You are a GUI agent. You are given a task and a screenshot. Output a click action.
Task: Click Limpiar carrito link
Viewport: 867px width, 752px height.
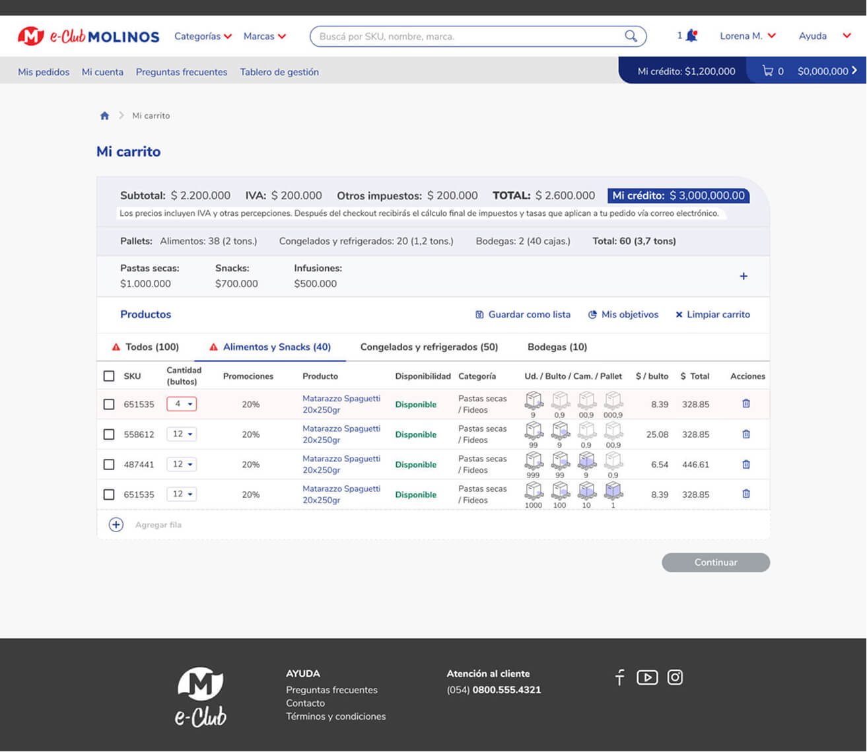pyautogui.click(x=712, y=315)
